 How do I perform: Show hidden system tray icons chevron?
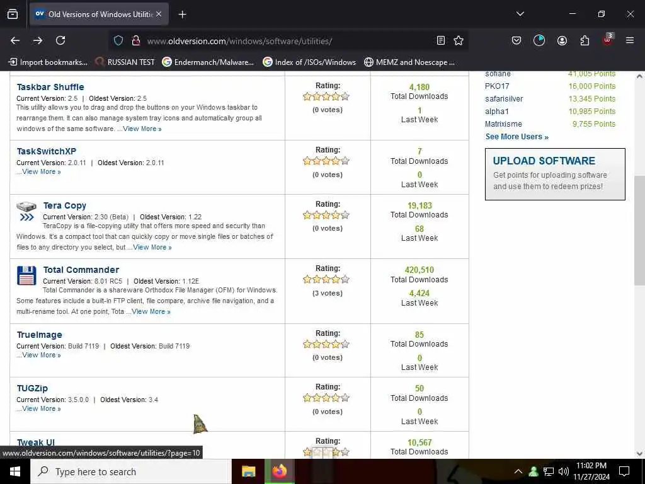(518, 471)
